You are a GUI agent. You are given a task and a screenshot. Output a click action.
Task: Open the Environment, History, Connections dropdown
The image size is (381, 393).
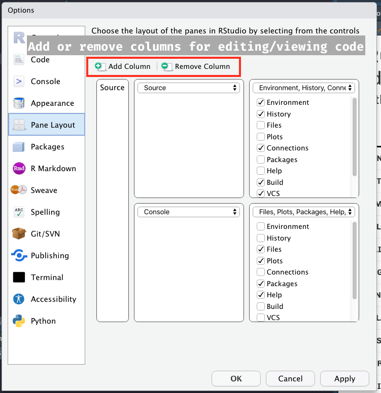(304, 88)
